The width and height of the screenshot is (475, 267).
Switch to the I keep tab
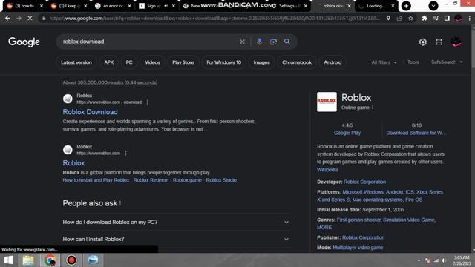pyautogui.click(x=69, y=6)
